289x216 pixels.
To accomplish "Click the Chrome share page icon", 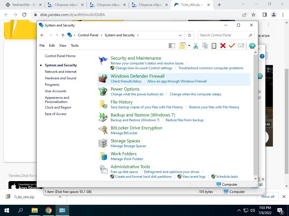I will [244, 15].
